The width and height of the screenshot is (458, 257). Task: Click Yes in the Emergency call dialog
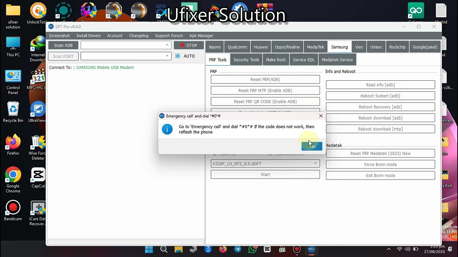(x=312, y=146)
